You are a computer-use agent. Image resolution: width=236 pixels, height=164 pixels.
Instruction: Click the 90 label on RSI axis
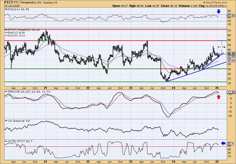[230, 11]
